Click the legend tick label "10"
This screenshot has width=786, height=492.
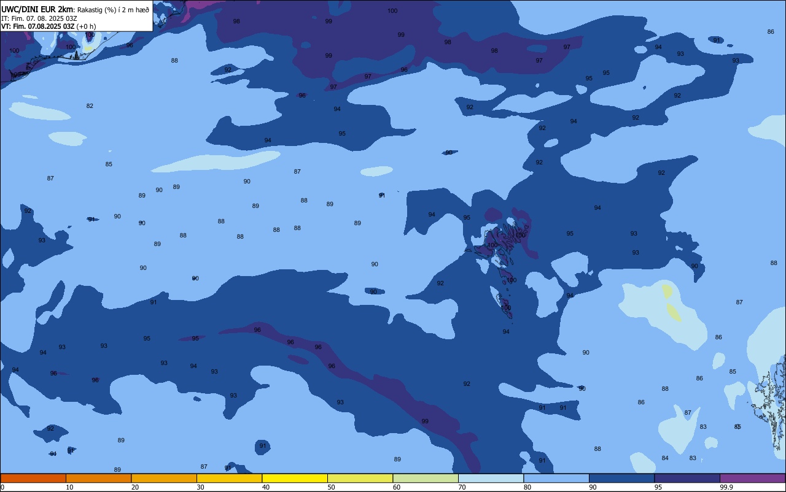coord(69,487)
